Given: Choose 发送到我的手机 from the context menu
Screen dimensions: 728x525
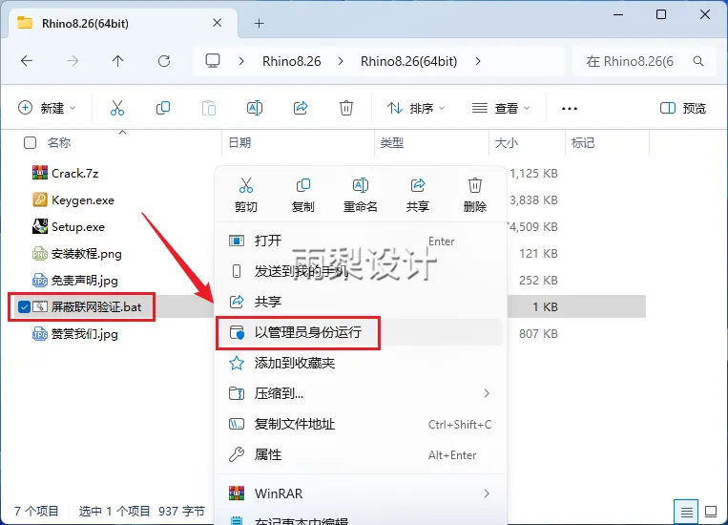Looking at the screenshot, I should (361, 271).
